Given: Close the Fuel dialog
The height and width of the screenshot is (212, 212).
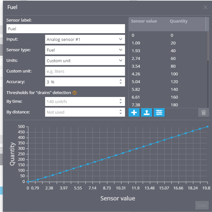Looking at the screenshot, I should [205, 7].
